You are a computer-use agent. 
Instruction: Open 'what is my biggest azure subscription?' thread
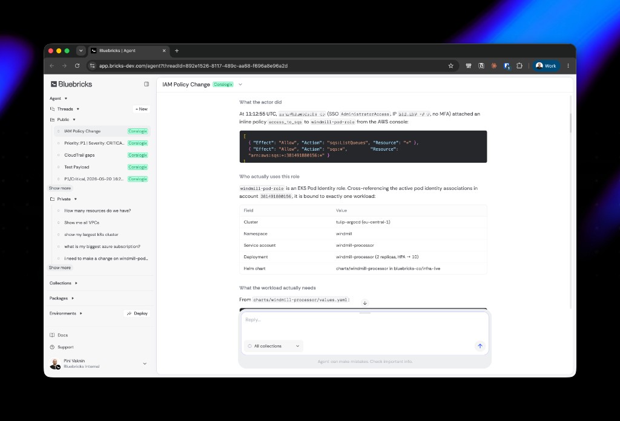101,246
